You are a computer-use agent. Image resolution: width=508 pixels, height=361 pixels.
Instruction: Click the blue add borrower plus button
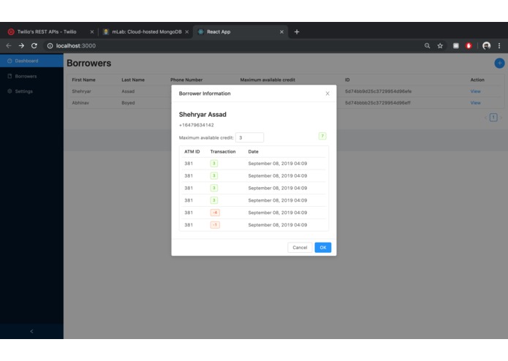(499, 63)
